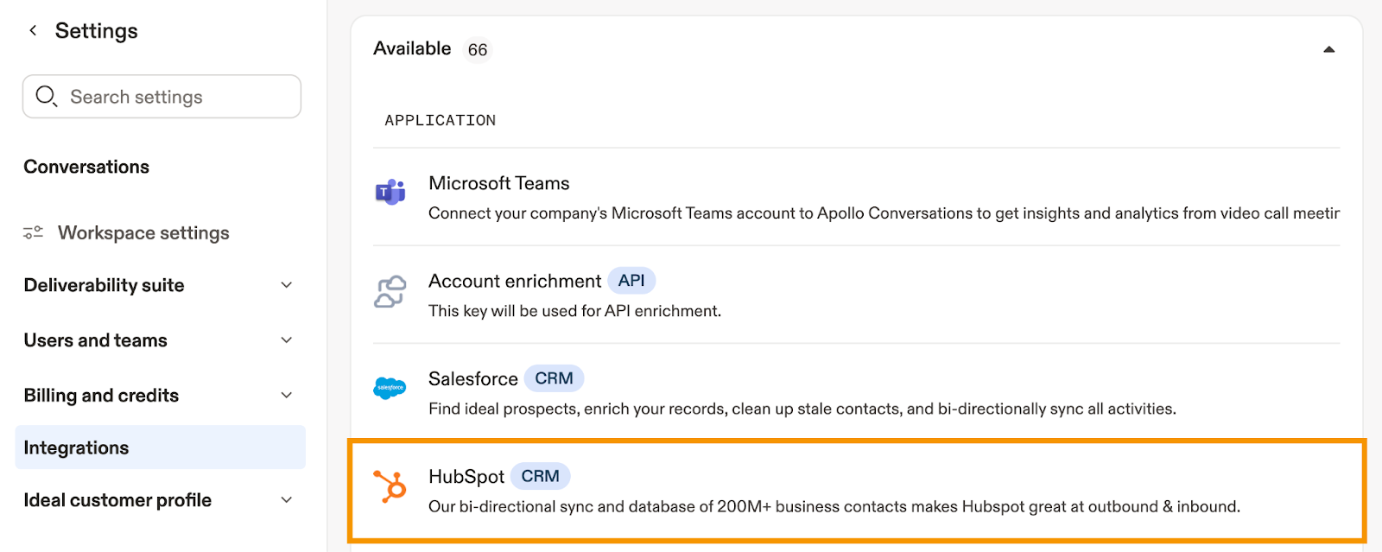Click the Microsoft Teams logo icon
The height and width of the screenshot is (552, 1382).
[390, 192]
